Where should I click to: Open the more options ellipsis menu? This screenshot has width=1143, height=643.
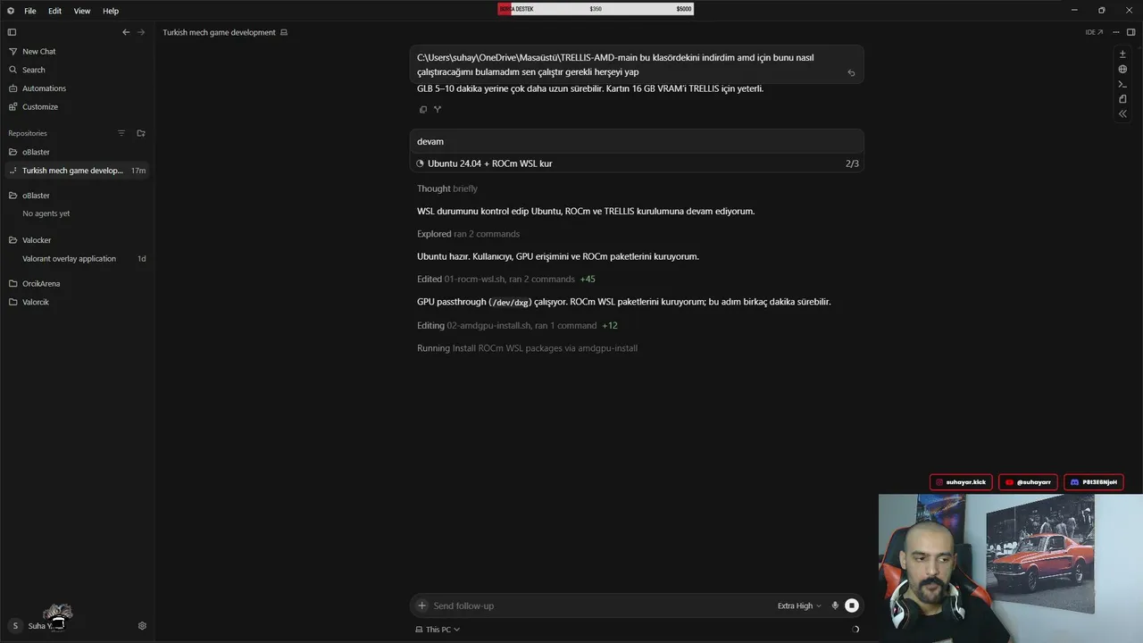click(x=1116, y=32)
